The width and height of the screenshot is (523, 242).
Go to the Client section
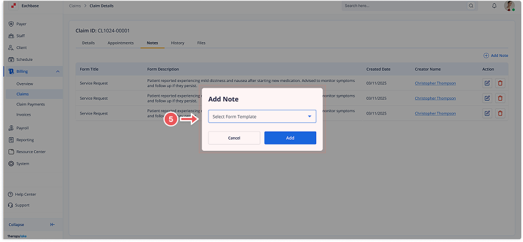18,48
